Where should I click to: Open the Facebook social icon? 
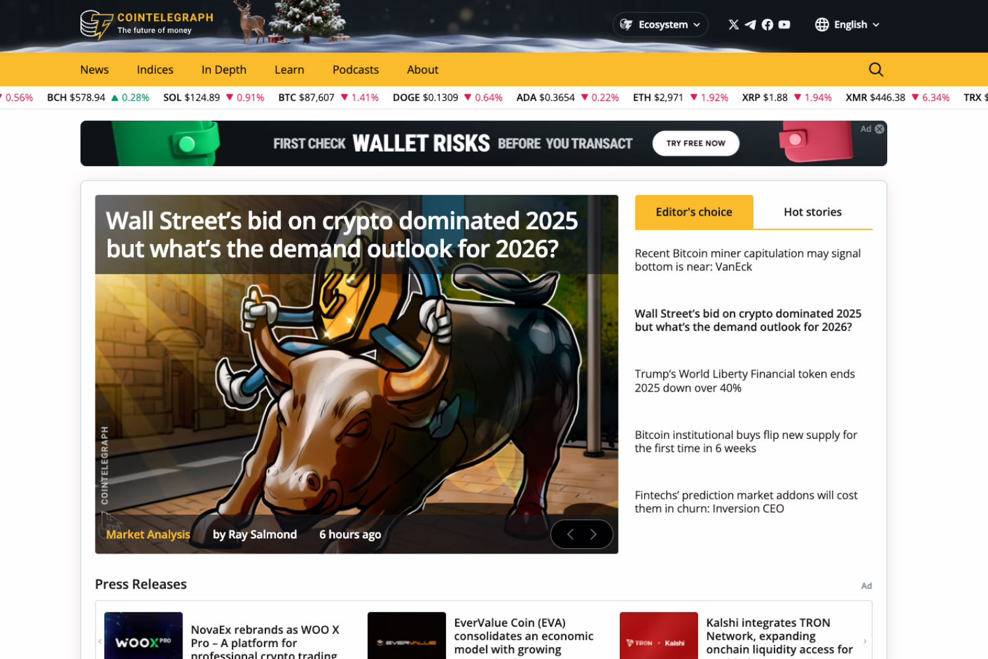point(767,24)
